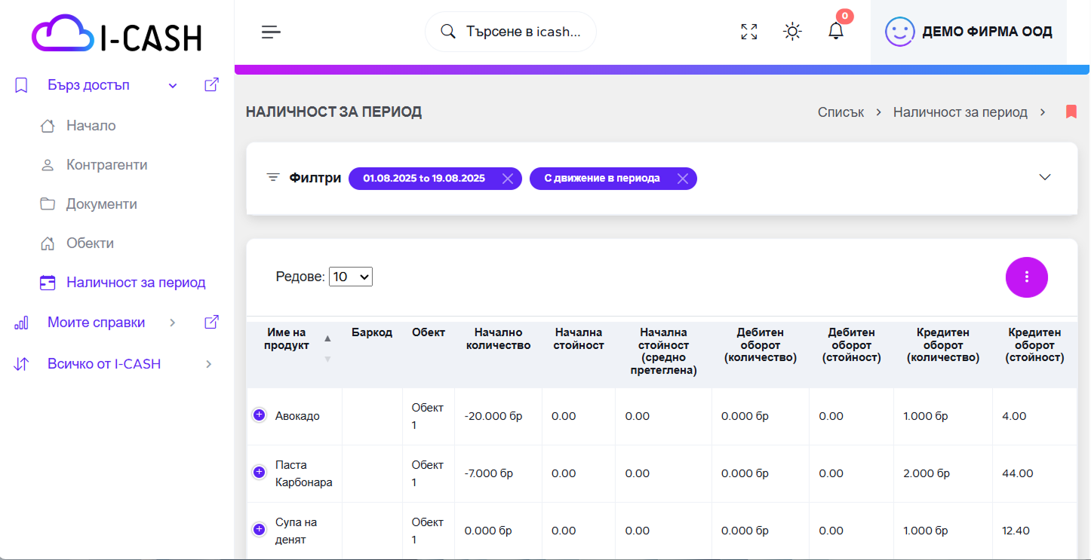Remove the С движение в периода filter
Viewport: 1091px width, 560px height.
pyautogui.click(x=683, y=179)
